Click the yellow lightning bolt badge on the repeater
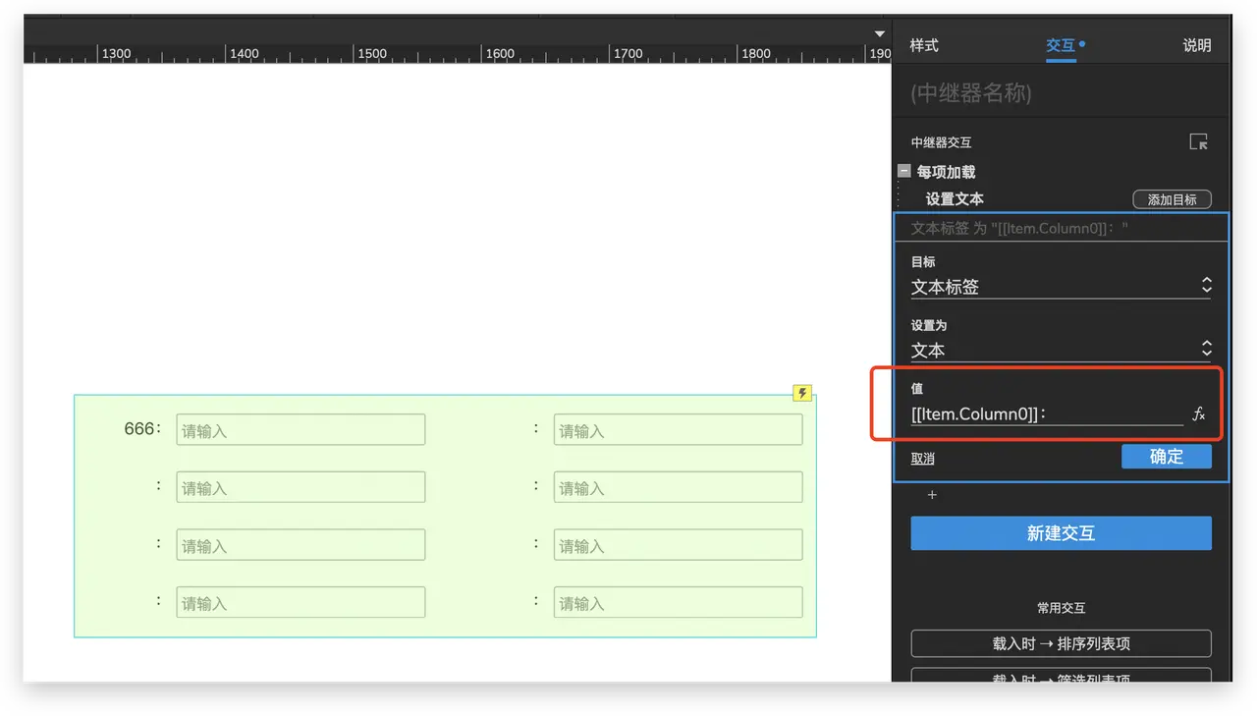Viewport: 1257px width, 716px height. [802, 394]
